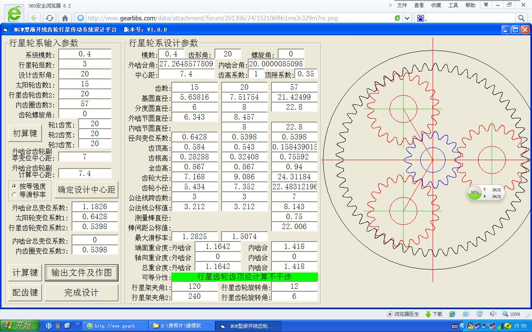
Task: Reload the page with the refresh icon
Action: coord(49,18)
